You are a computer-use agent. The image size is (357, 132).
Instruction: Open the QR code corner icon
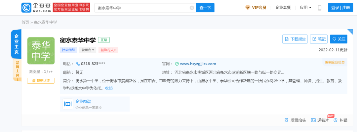pyautogui.click(x=350, y=31)
